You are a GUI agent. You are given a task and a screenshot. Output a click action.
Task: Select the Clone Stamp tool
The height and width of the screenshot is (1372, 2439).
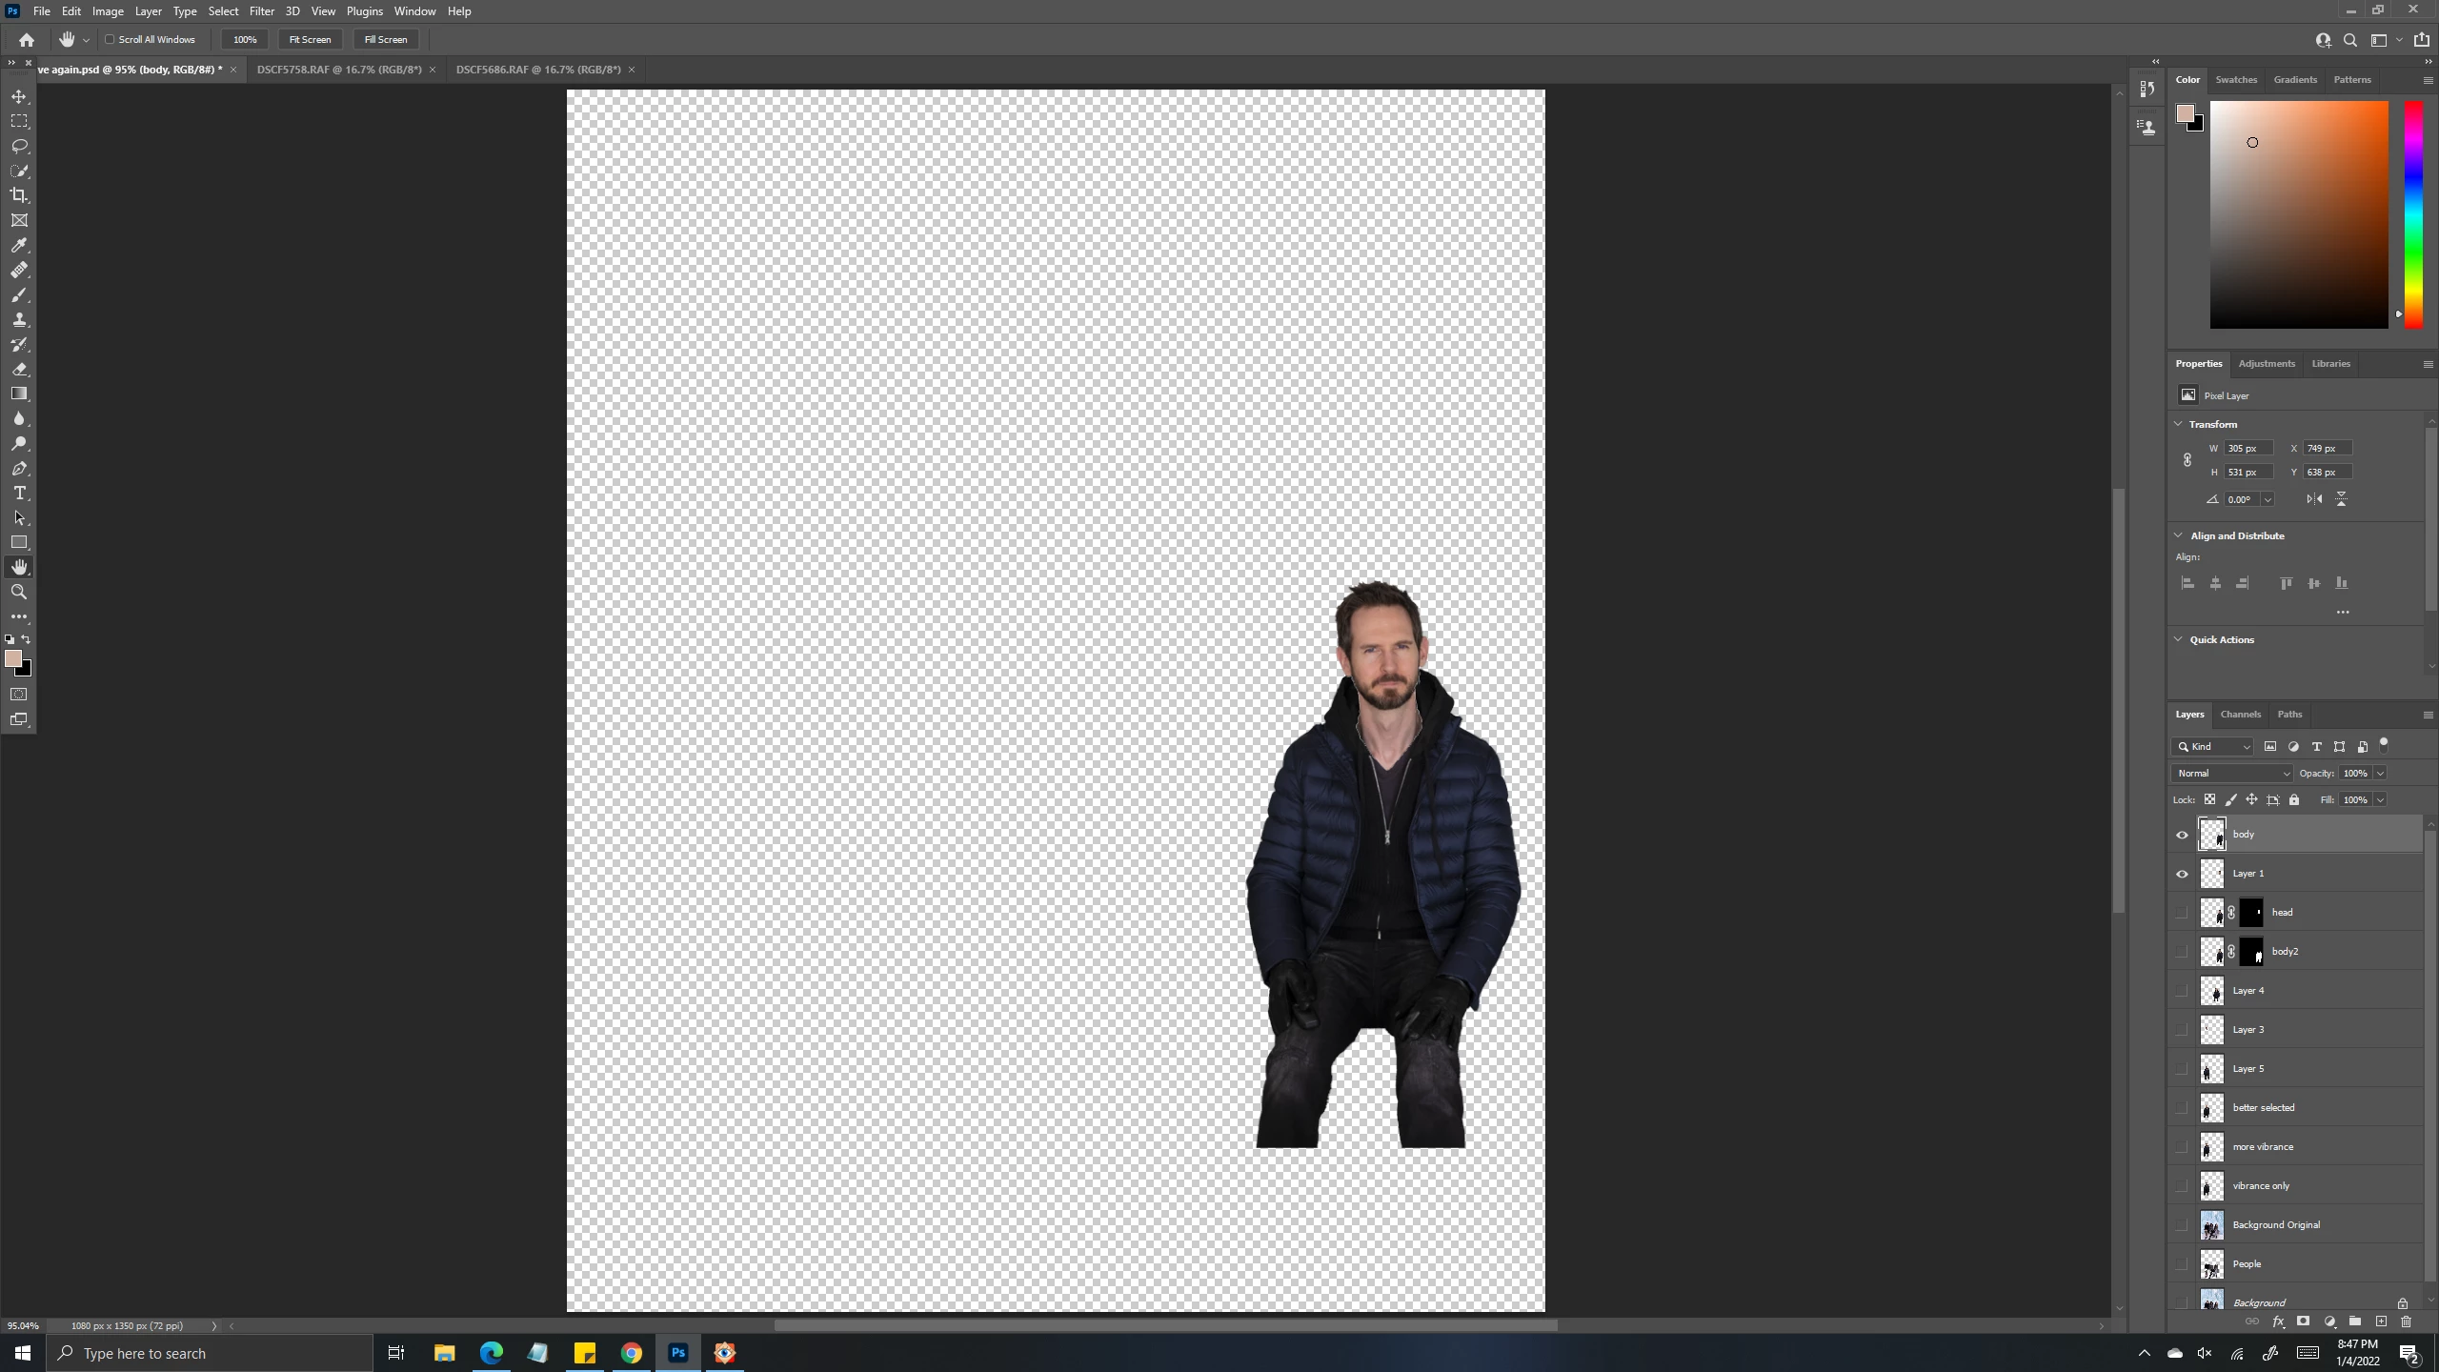point(19,319)
